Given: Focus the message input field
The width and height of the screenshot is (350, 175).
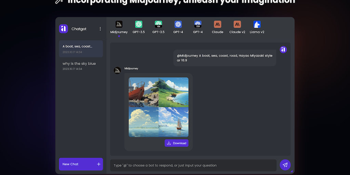Looking at the screenshot, I should (193, 165).
